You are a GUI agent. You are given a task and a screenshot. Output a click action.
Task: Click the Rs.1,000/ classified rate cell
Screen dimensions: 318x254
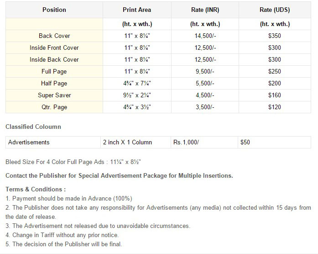[204, 143]
